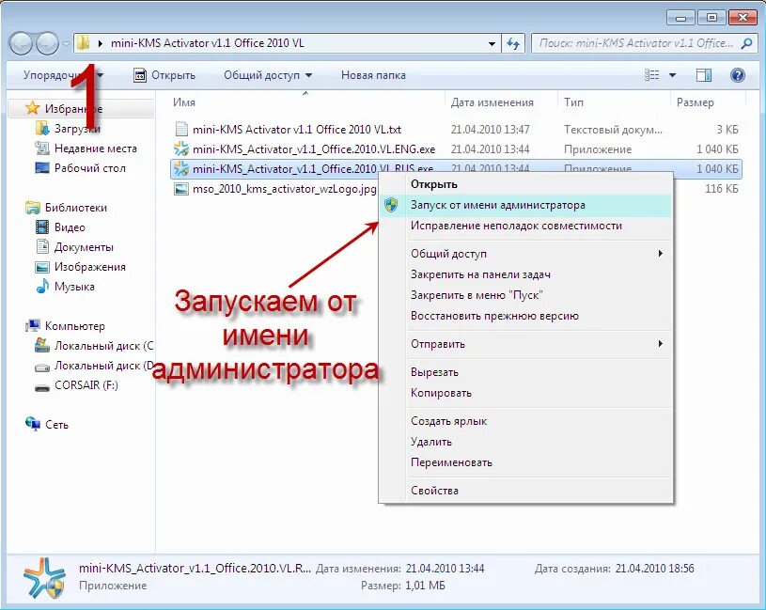766x610 pixels.
Task: Choose Исправление неполадок совместимости
Action: (x=525, y=226)
